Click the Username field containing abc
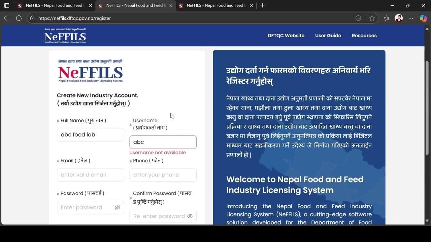 (163, 142)
